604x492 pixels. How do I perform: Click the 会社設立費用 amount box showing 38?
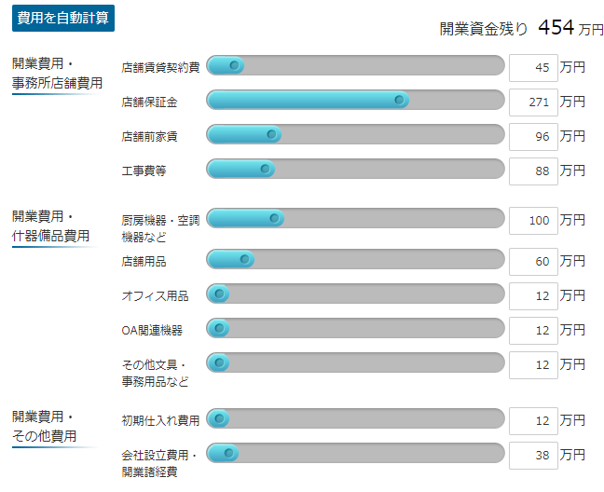point(533,456)
